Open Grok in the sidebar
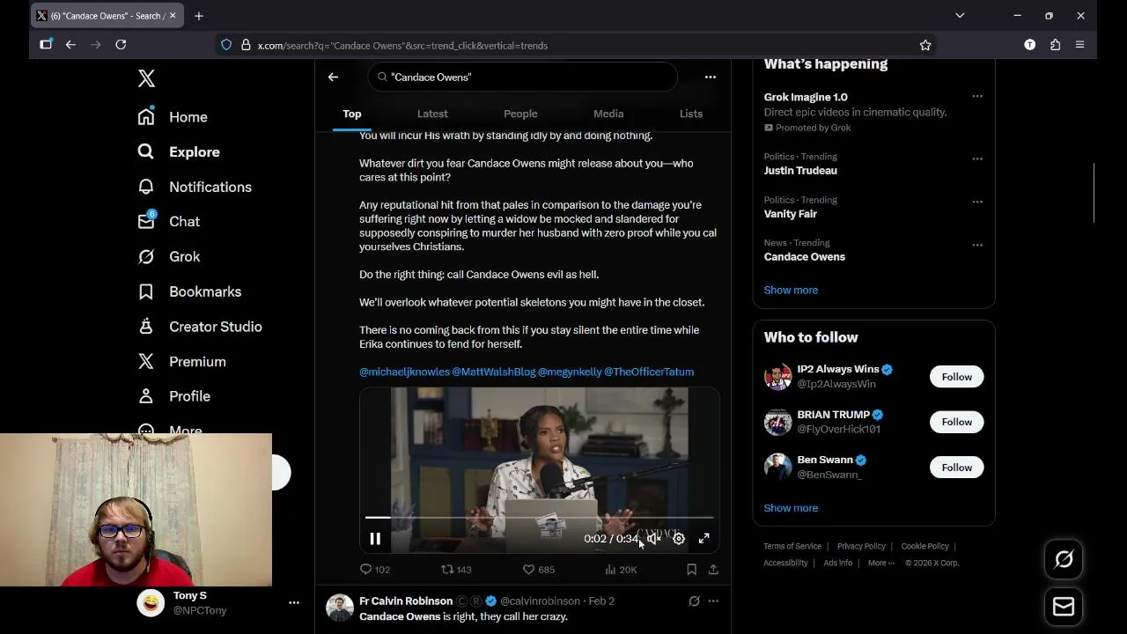The image size is (1127, 634). click(168, 256)
